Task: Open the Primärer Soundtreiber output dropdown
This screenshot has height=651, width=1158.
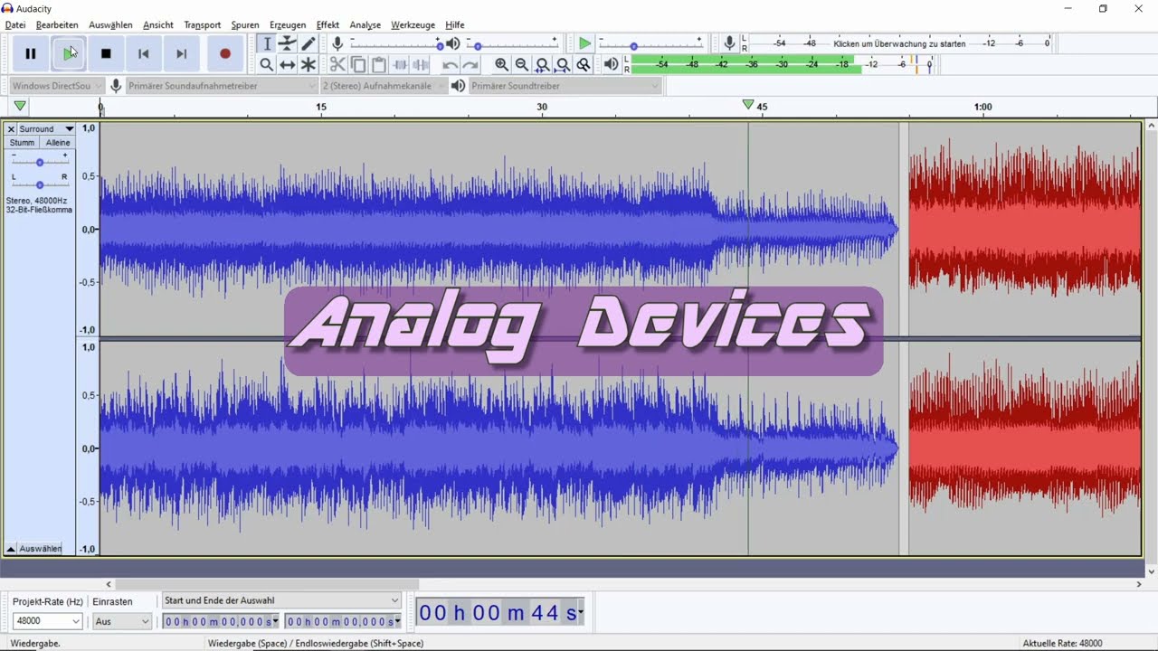Action: pos(565,86)
